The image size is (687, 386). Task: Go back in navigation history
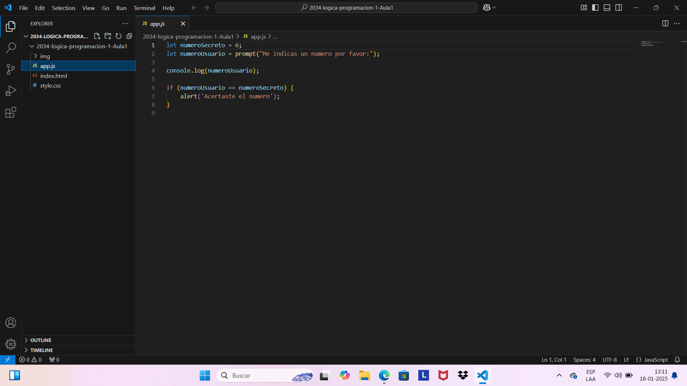[x=194, y=8]
